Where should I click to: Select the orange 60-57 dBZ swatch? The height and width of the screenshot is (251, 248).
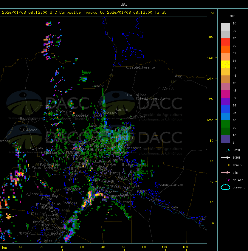point(225,49)
